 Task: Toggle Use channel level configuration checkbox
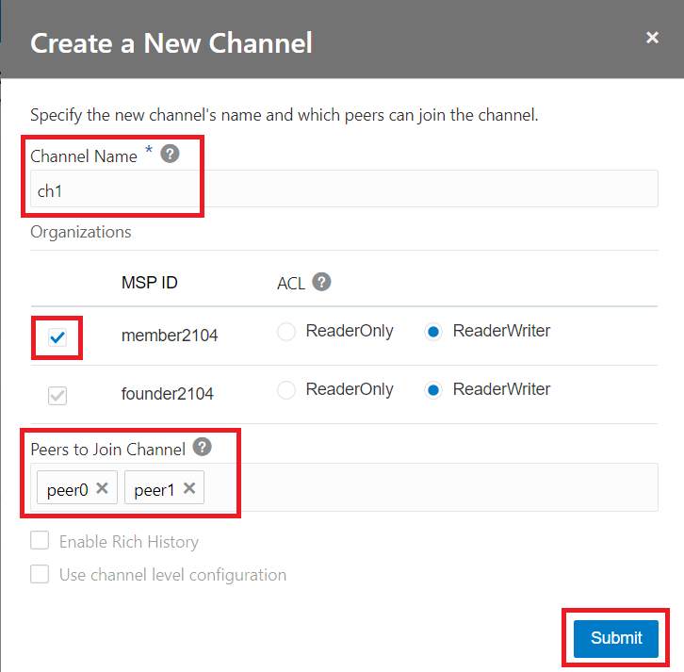(40, 574)
